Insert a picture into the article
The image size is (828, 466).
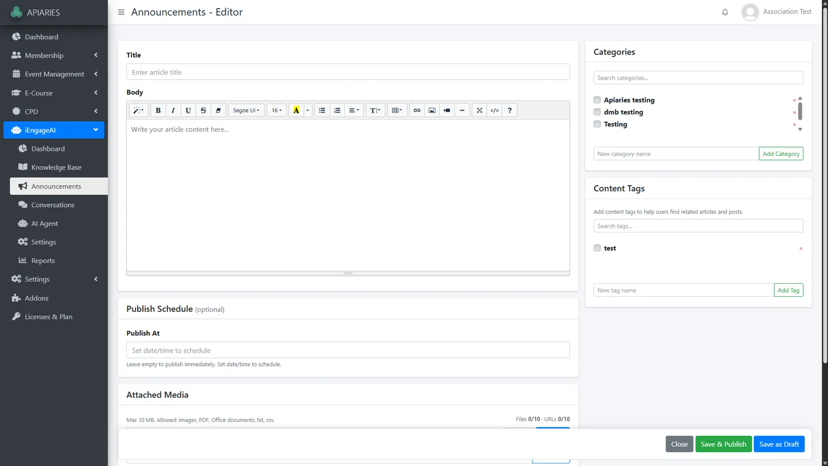click(x=432, y=110)
